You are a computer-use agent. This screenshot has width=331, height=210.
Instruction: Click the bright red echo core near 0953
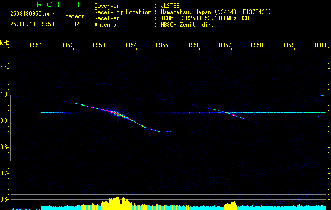pyautogui.click(x=115, y=113)
